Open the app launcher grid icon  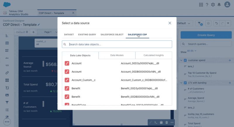(x=201, y=5)
